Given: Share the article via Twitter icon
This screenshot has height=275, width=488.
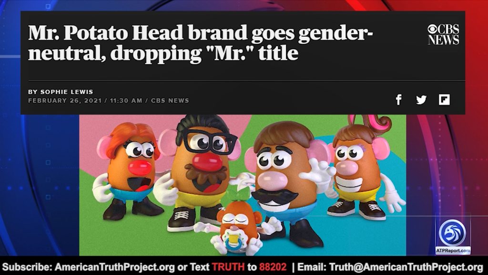Looking at the screenshot, I should [421, 100].
